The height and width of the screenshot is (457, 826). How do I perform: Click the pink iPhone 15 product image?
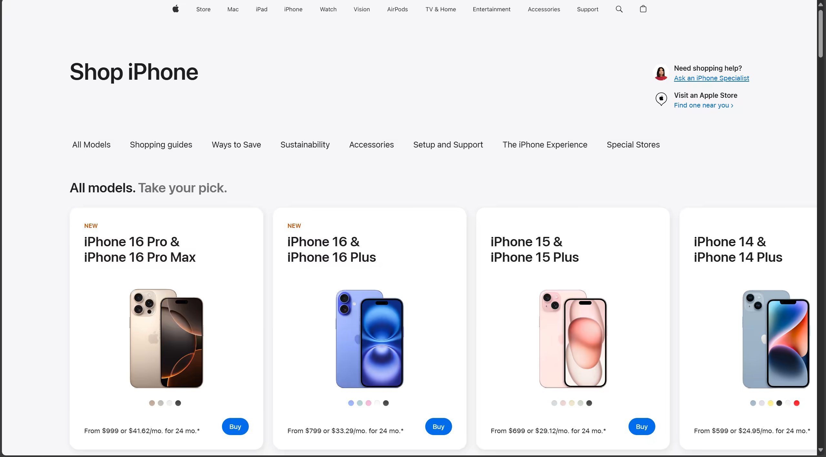click(573, 339)
